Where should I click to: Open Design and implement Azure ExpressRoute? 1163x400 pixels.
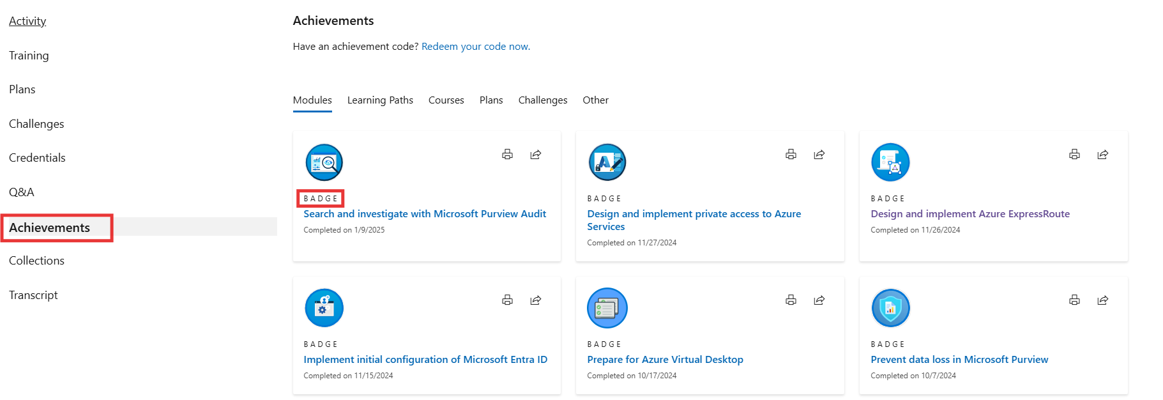tap(970, 214)
